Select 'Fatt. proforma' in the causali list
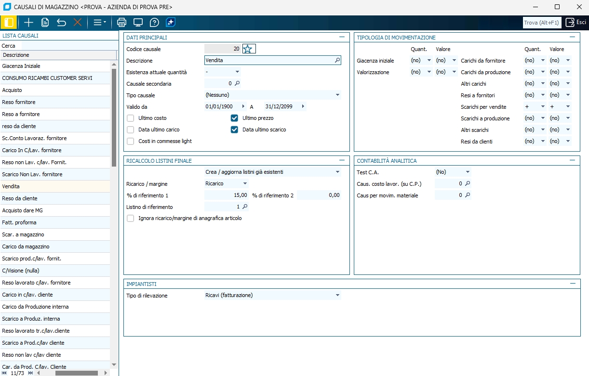The height and width of the screenshot is (376, 589). [x=19, y=222]
